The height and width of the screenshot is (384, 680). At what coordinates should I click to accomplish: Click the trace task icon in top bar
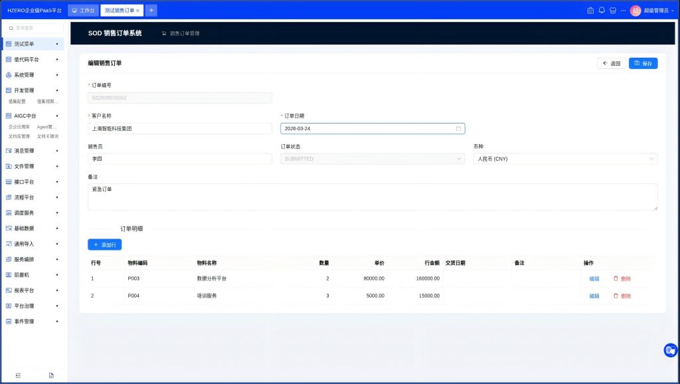pyautogui.click(x=590, y=11)
